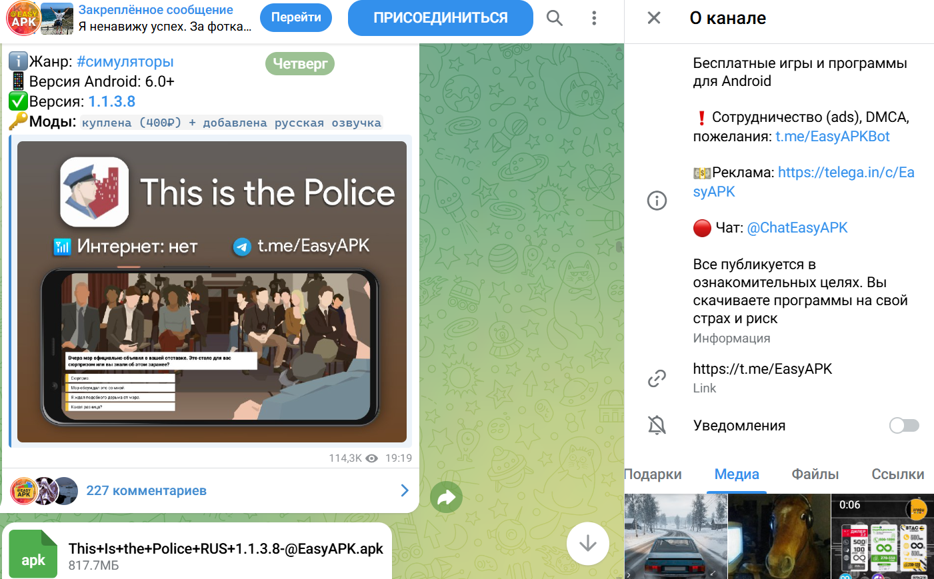Play the 0:06 video thumbnail

click(x=882, y=536)
